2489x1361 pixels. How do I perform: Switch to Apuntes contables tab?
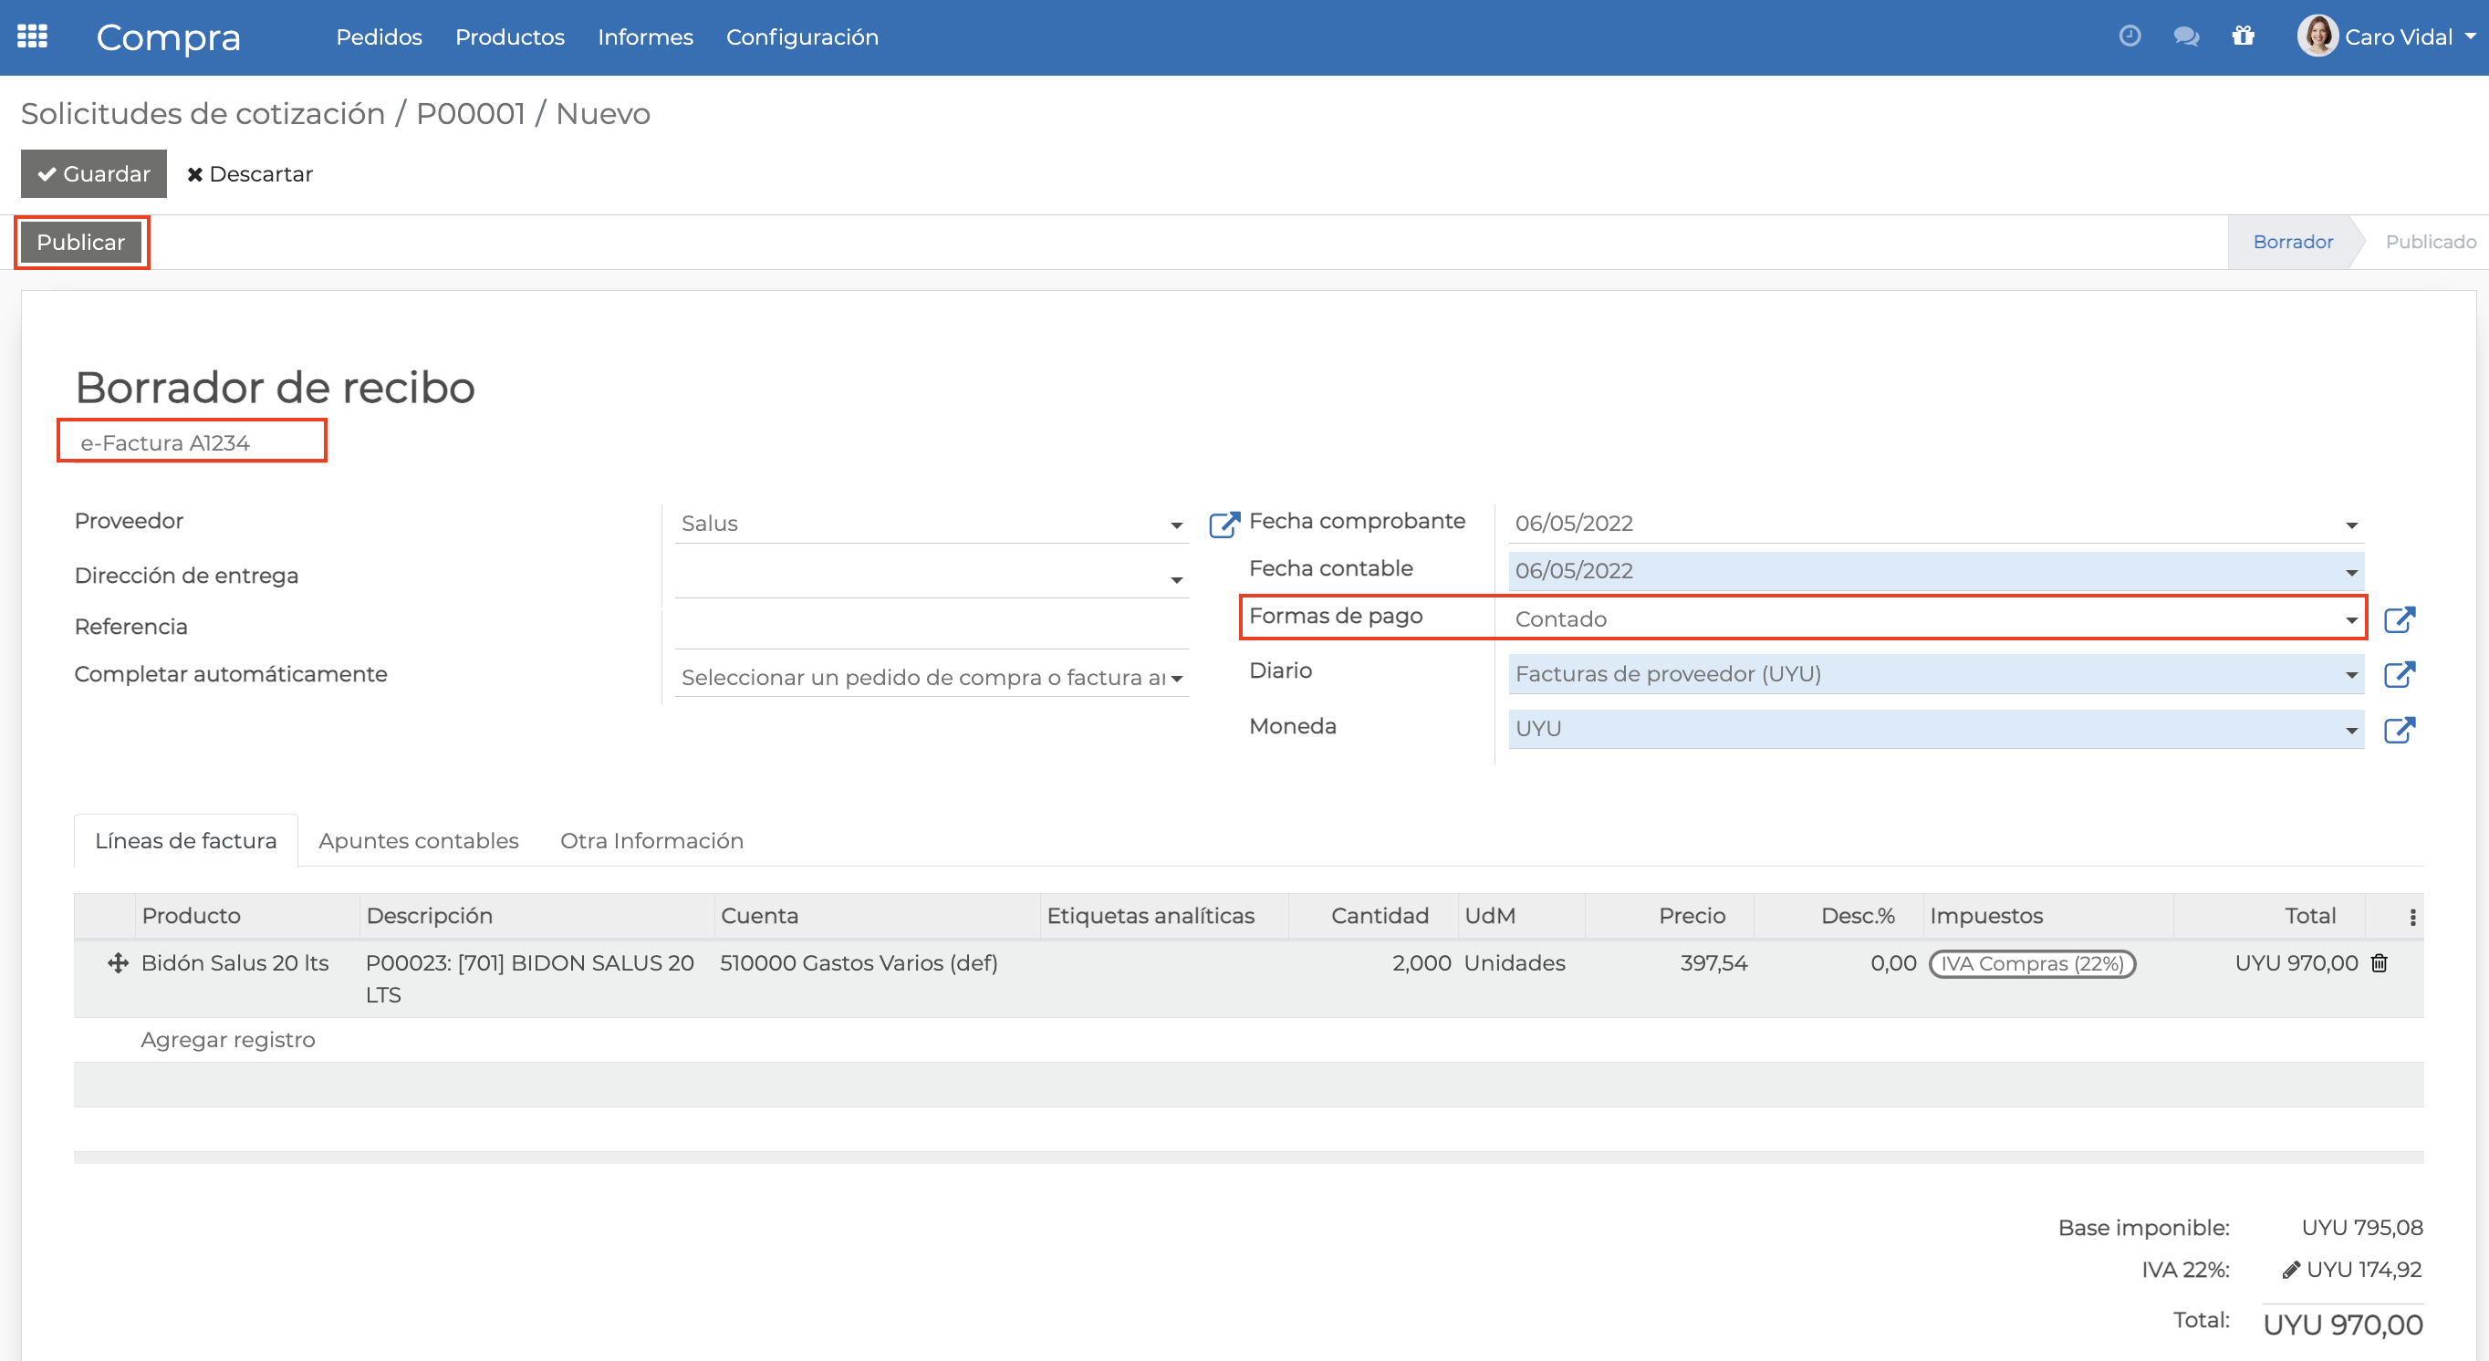[x=419, y=840]
